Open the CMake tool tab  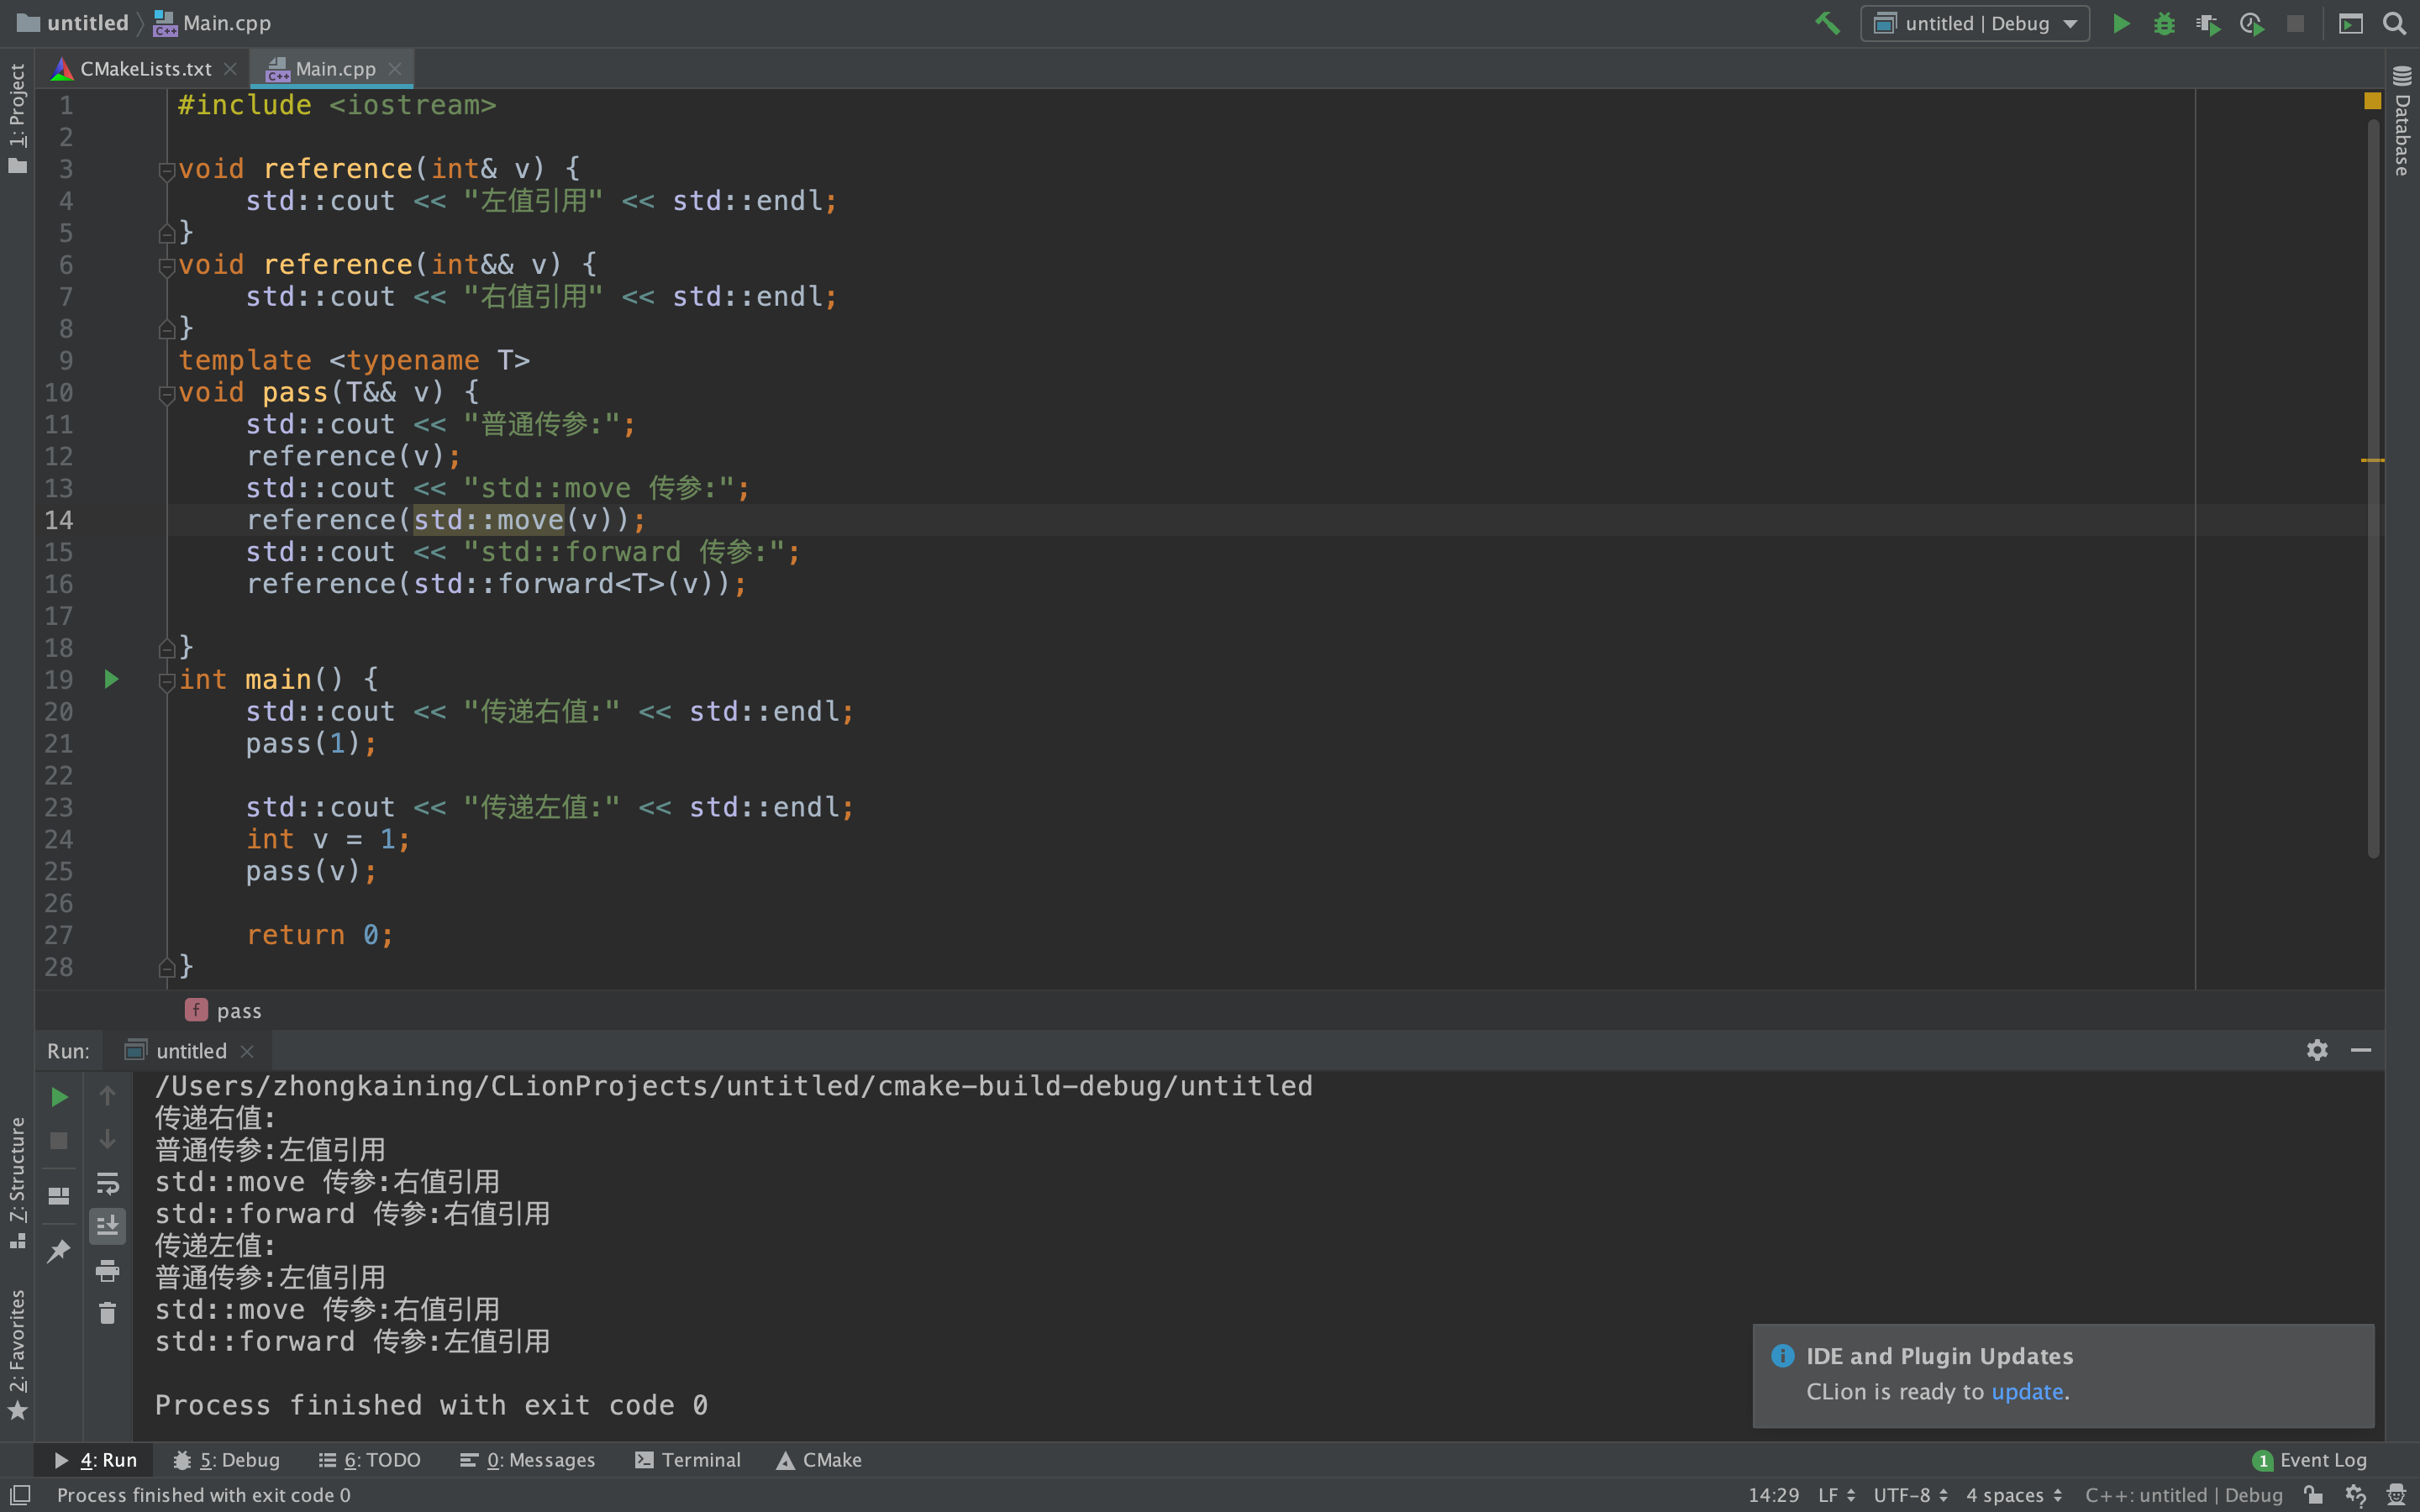(819, 1460)
